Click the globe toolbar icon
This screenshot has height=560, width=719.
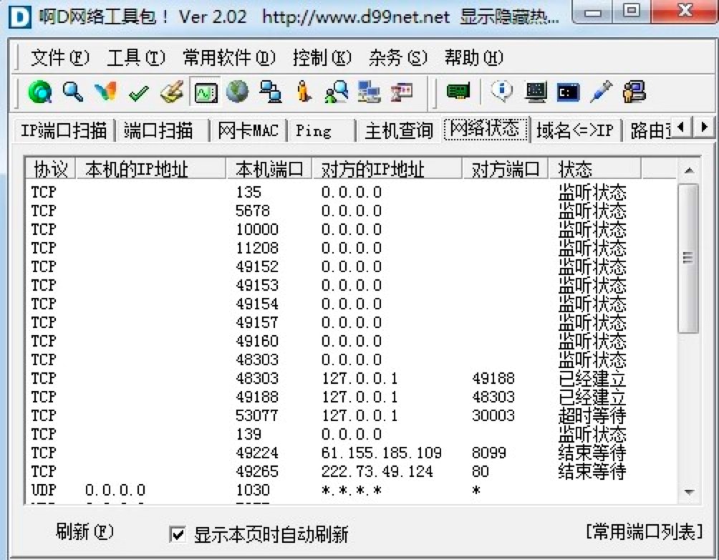[238, 91]
